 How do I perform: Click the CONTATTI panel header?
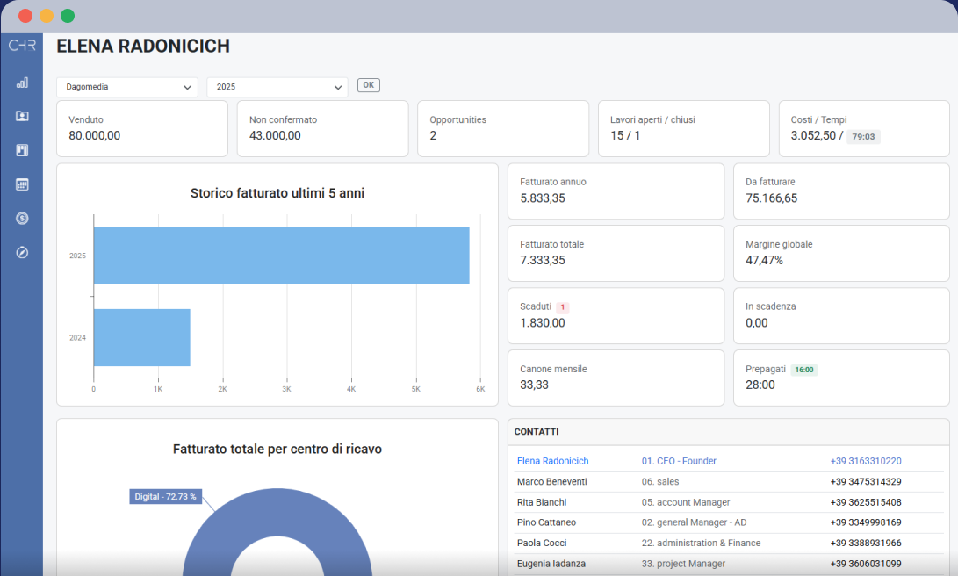(535, 431)
